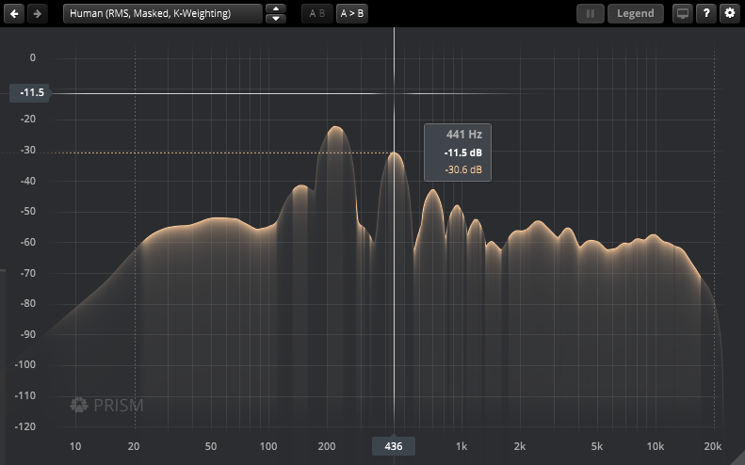Viewport: 745px width, 465px height.
Task: Click the -11.5 dB level marker label
Action: point(33,93)
